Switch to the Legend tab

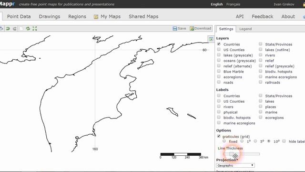click(x=245, y=29)
